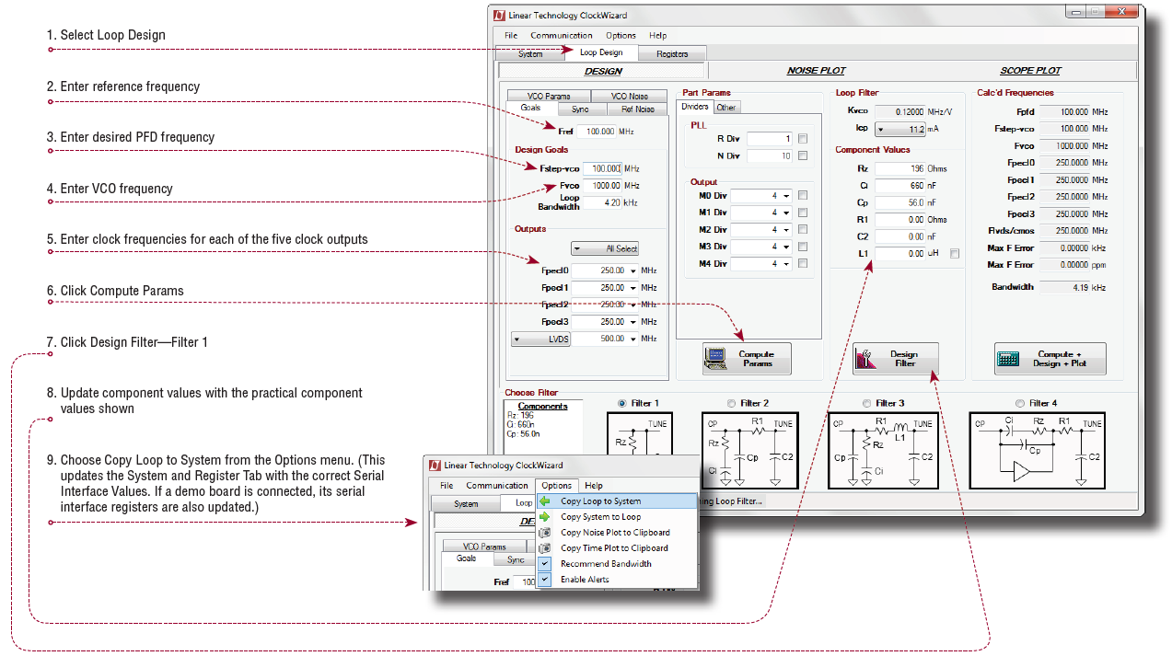The height and width of the screenshot is (656, 1172).
Task: Click the Copy Time Plot to Clipboard icon
Action: 545,548
